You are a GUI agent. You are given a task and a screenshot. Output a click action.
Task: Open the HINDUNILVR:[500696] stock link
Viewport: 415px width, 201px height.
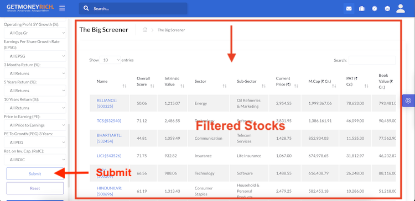[x=110, y=191]
